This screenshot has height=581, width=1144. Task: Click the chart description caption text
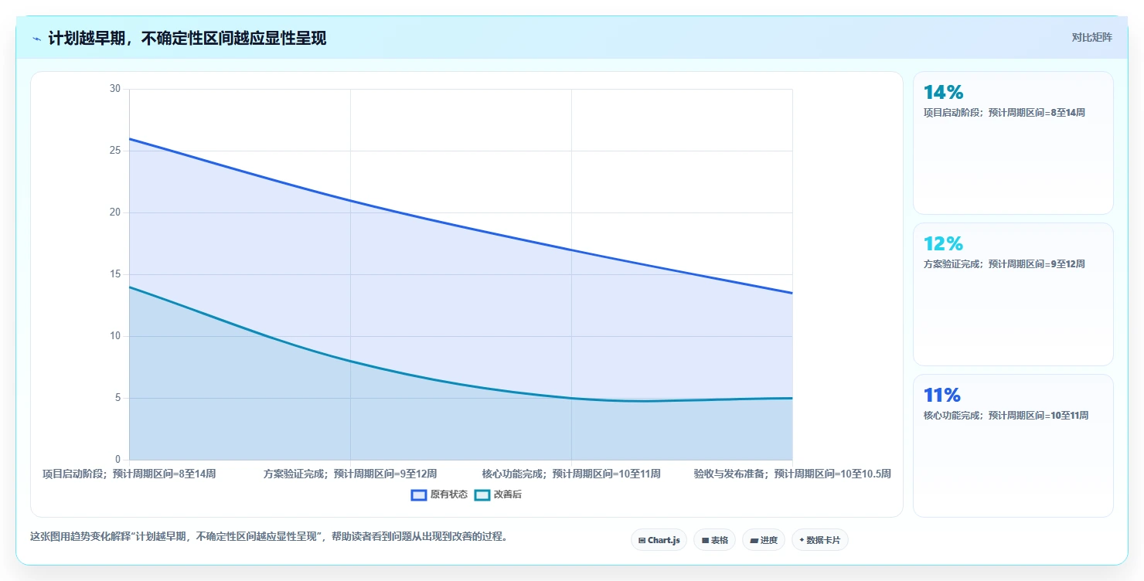(269, 537)
